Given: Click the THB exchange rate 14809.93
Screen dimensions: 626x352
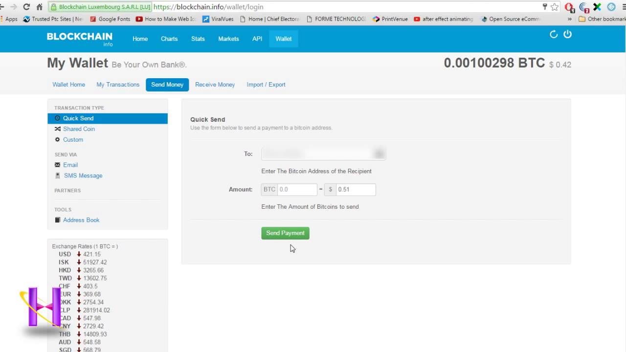Looking at the screenshot, I should [95, 334].
